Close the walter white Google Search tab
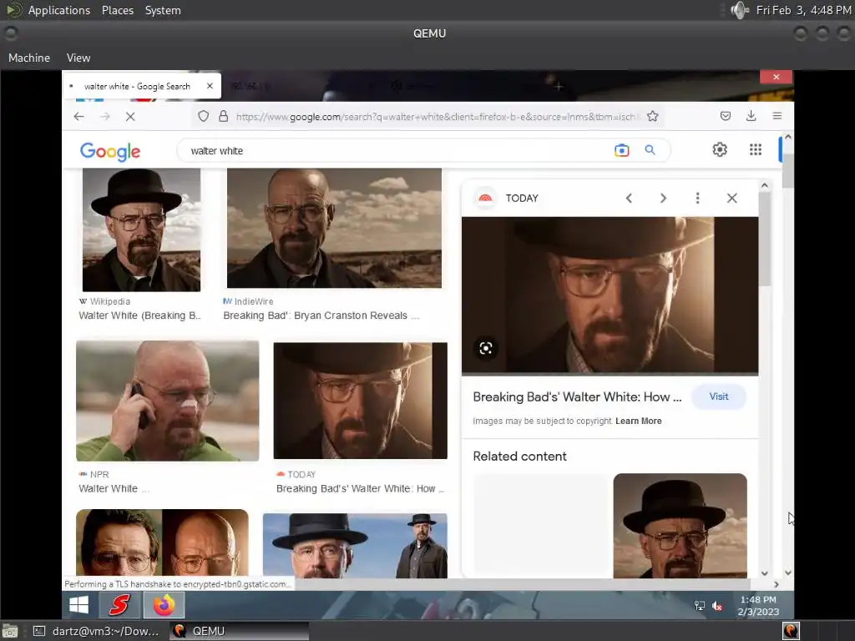The height and width of the screenshot is (641, 855). (x=210, y=86)
